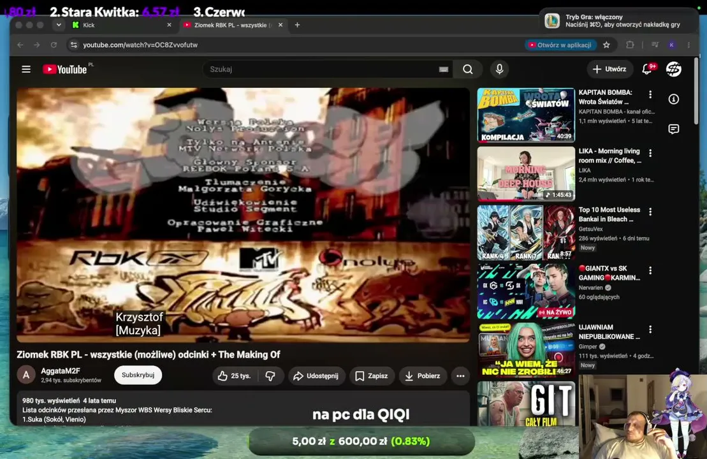Bookmark page with the star icon
Screen dimensions: 707x459
tap(606, 45)
